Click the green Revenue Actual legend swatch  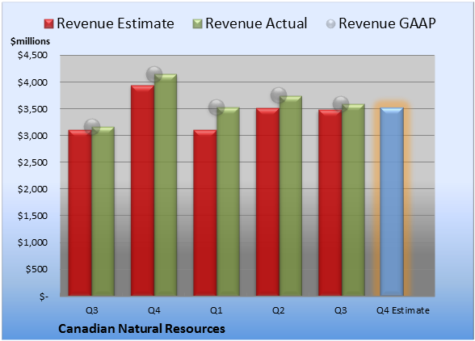coord(197,24)
